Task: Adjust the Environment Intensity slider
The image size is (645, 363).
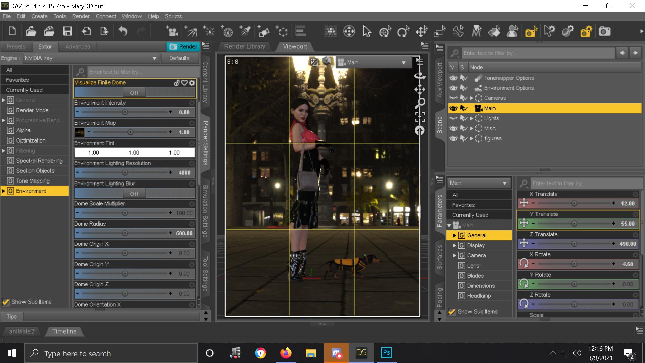Action: click(125, 112)
